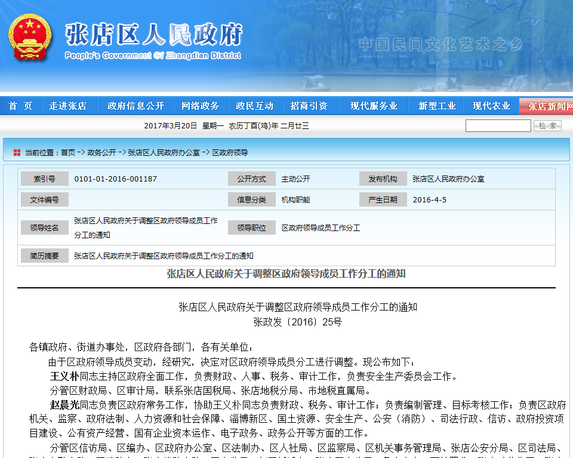The image size is (573, 458).
Task: Open the 政民互动 navigation item
Action: 254,106
